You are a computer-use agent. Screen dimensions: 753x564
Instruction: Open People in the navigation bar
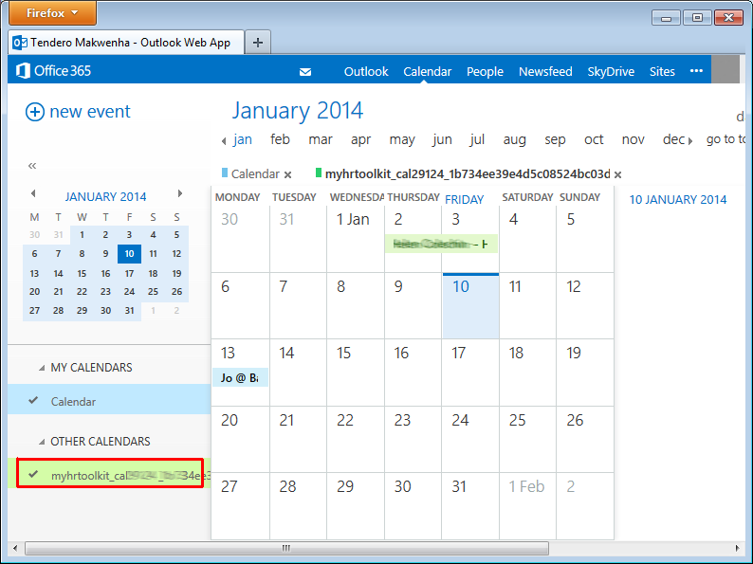tap(485, 71)
